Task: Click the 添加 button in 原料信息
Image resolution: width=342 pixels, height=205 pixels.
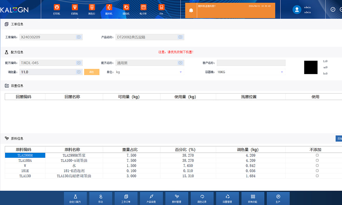Action: click(339, 139)
